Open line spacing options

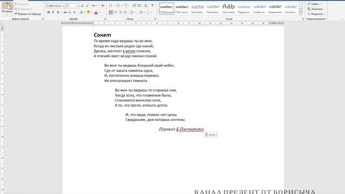click(132, 12)
